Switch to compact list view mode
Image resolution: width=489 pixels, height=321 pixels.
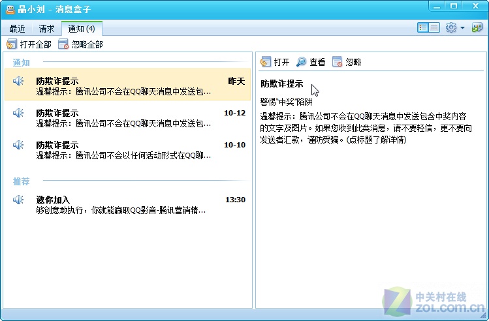[434, 28]
